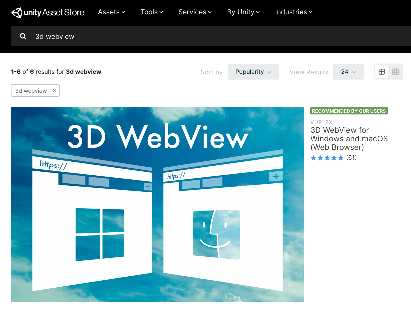Expand the Services menu

(195, 12)
